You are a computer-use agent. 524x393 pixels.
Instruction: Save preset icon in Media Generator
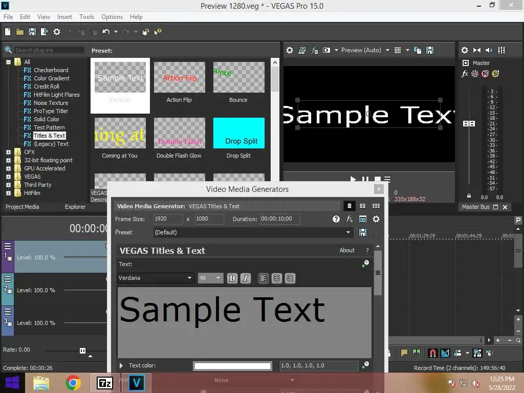click(x=363, y=232)
